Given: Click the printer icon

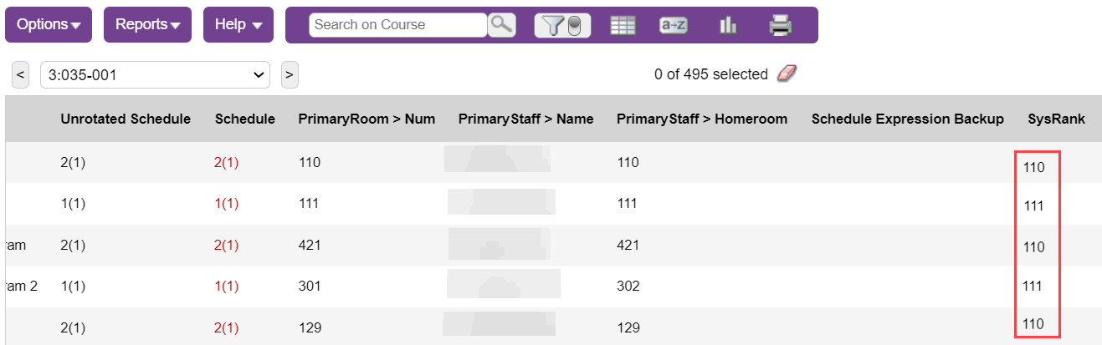Looking at the screenshot, I should pos(780,25).
